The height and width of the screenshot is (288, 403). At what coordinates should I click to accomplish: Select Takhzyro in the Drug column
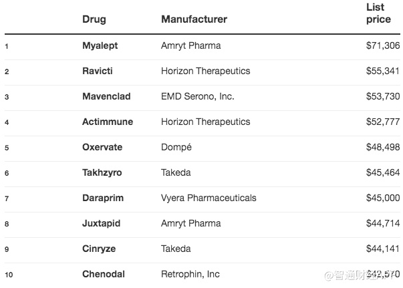[102, 172]
